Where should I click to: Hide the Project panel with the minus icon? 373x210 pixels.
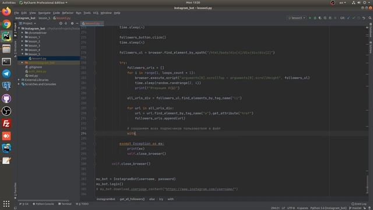click(x=77, y=23)
